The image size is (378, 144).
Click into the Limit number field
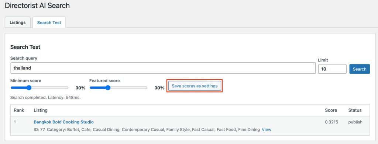click(332, 69)
